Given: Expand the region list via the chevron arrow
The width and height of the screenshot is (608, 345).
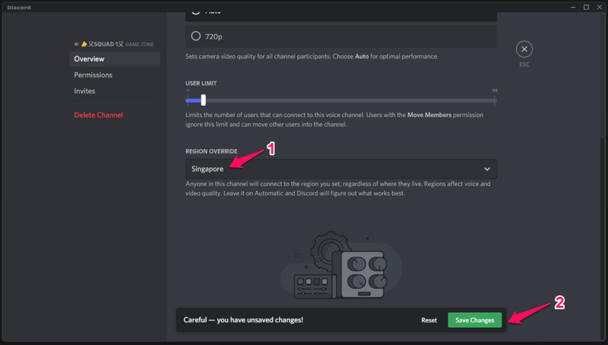Looking at the screenshot, I should (x=487, y=169).
